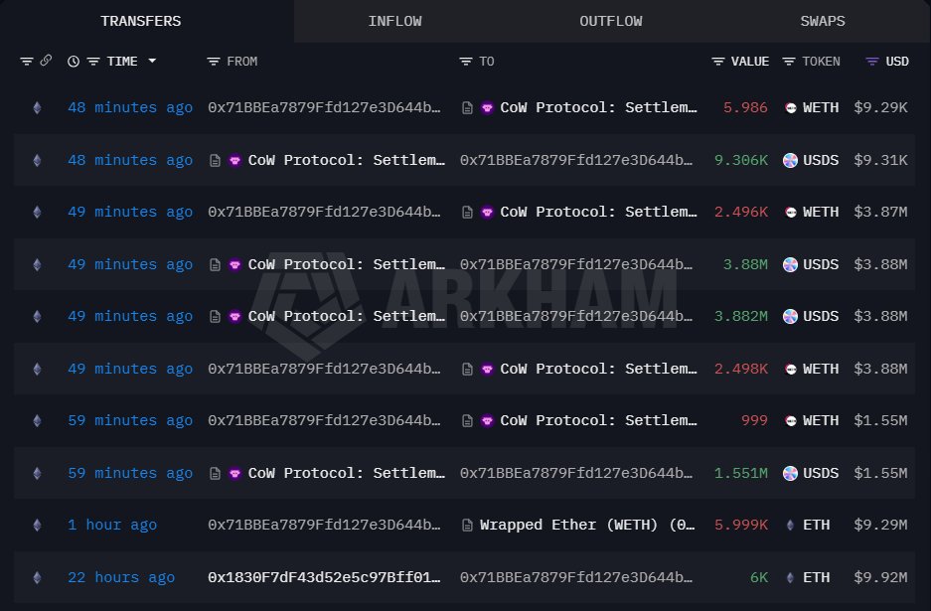Image resolution: width=931 pixels, height=611 pixels.
Task: Click the leftmost filter icon in header
Action: coord(26,62)
